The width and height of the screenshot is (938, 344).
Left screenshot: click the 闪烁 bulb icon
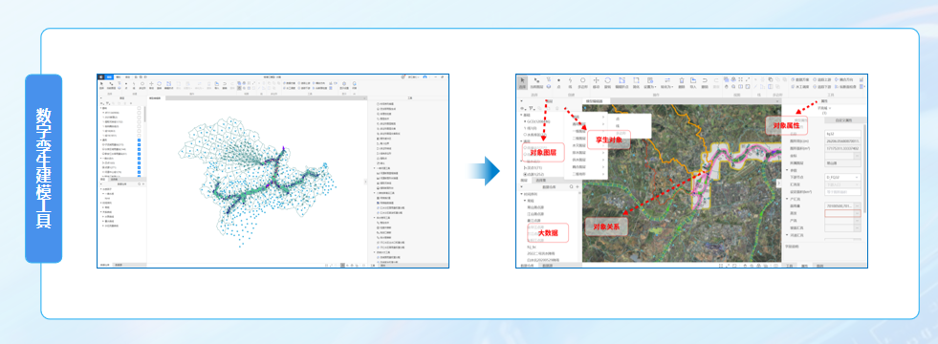354,84
